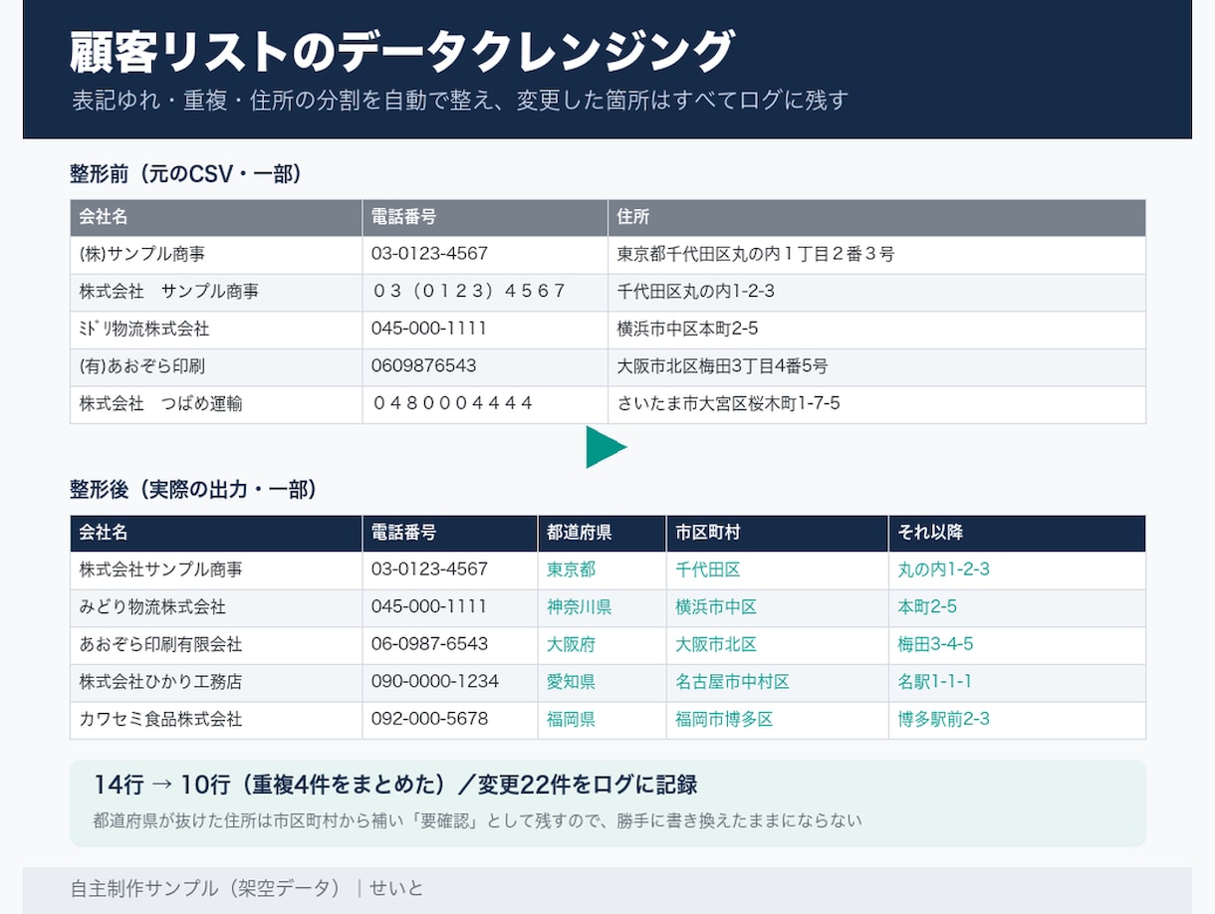Click the summary line 14行 → 10行
1215x914 pixels.
click(x=395, y=785)
